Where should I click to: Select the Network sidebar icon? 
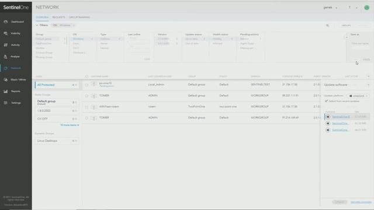point(6,68)
